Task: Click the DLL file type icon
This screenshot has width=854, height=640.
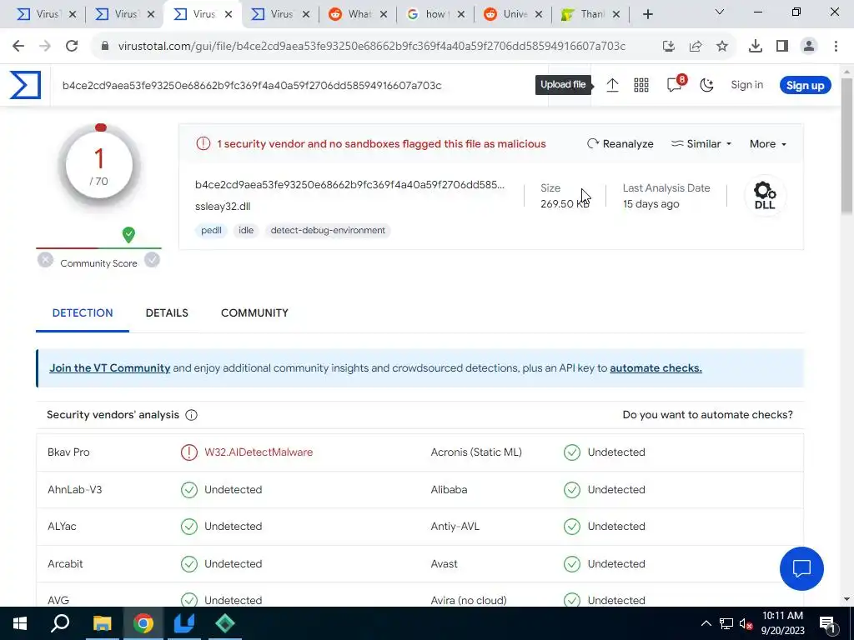Action: click(x=765, y=196)
